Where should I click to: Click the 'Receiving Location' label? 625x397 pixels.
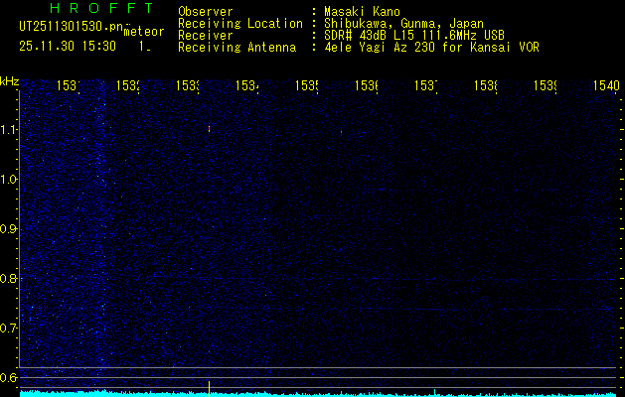pos(240,24)
